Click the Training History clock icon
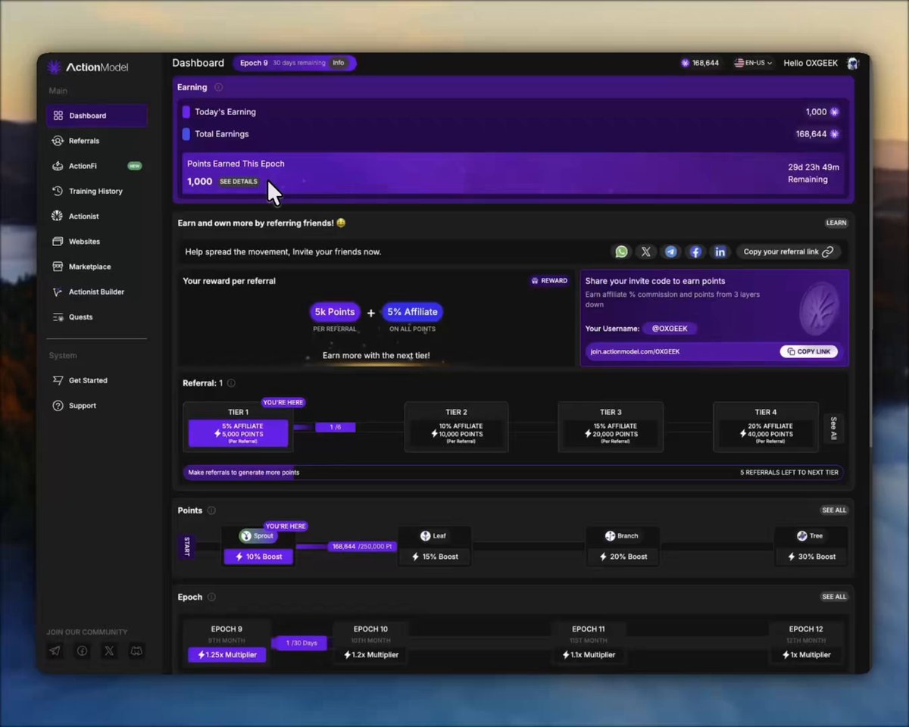 click(x=57, y=191)
